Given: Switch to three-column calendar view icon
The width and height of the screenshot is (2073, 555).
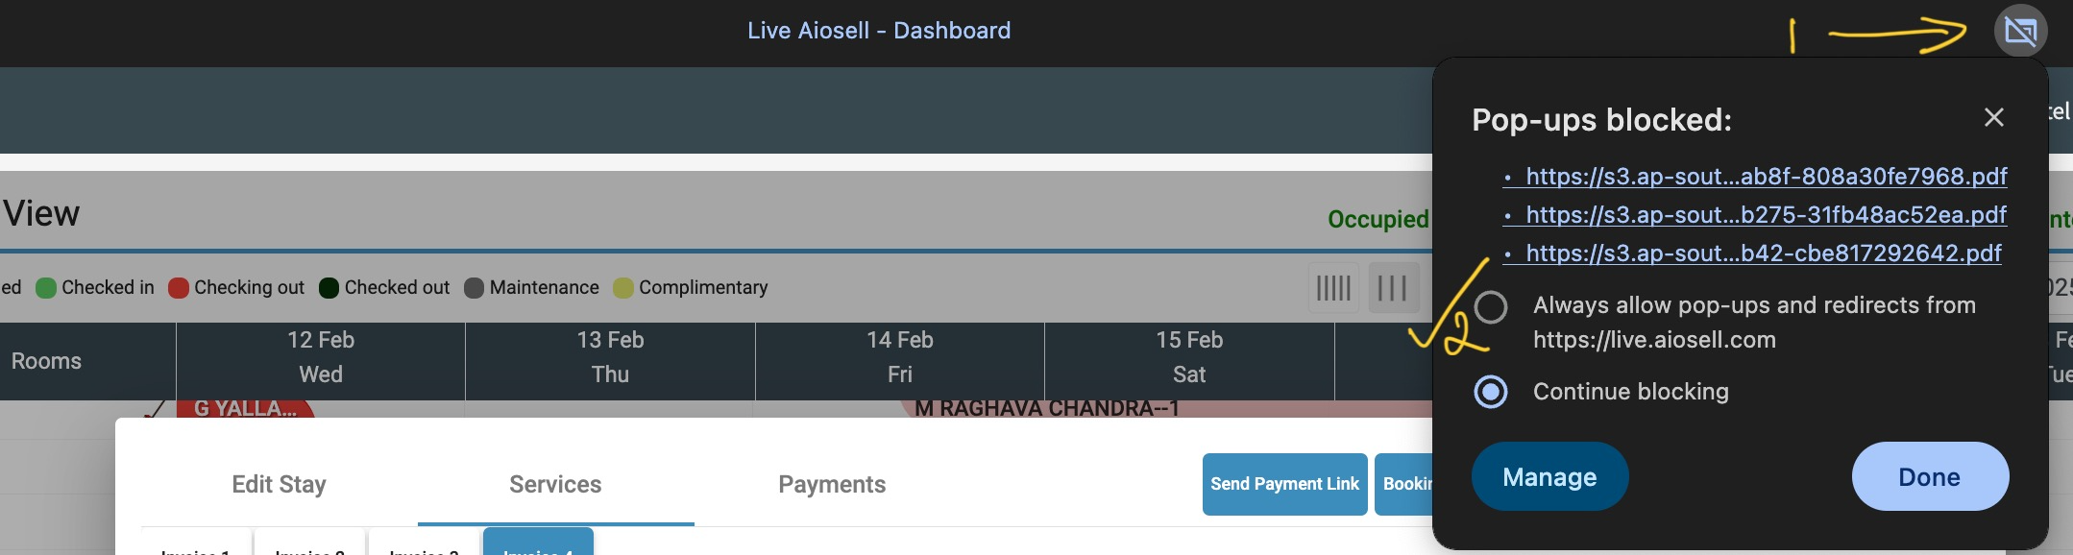Looking at the screenshot, I should (1393, 288).
